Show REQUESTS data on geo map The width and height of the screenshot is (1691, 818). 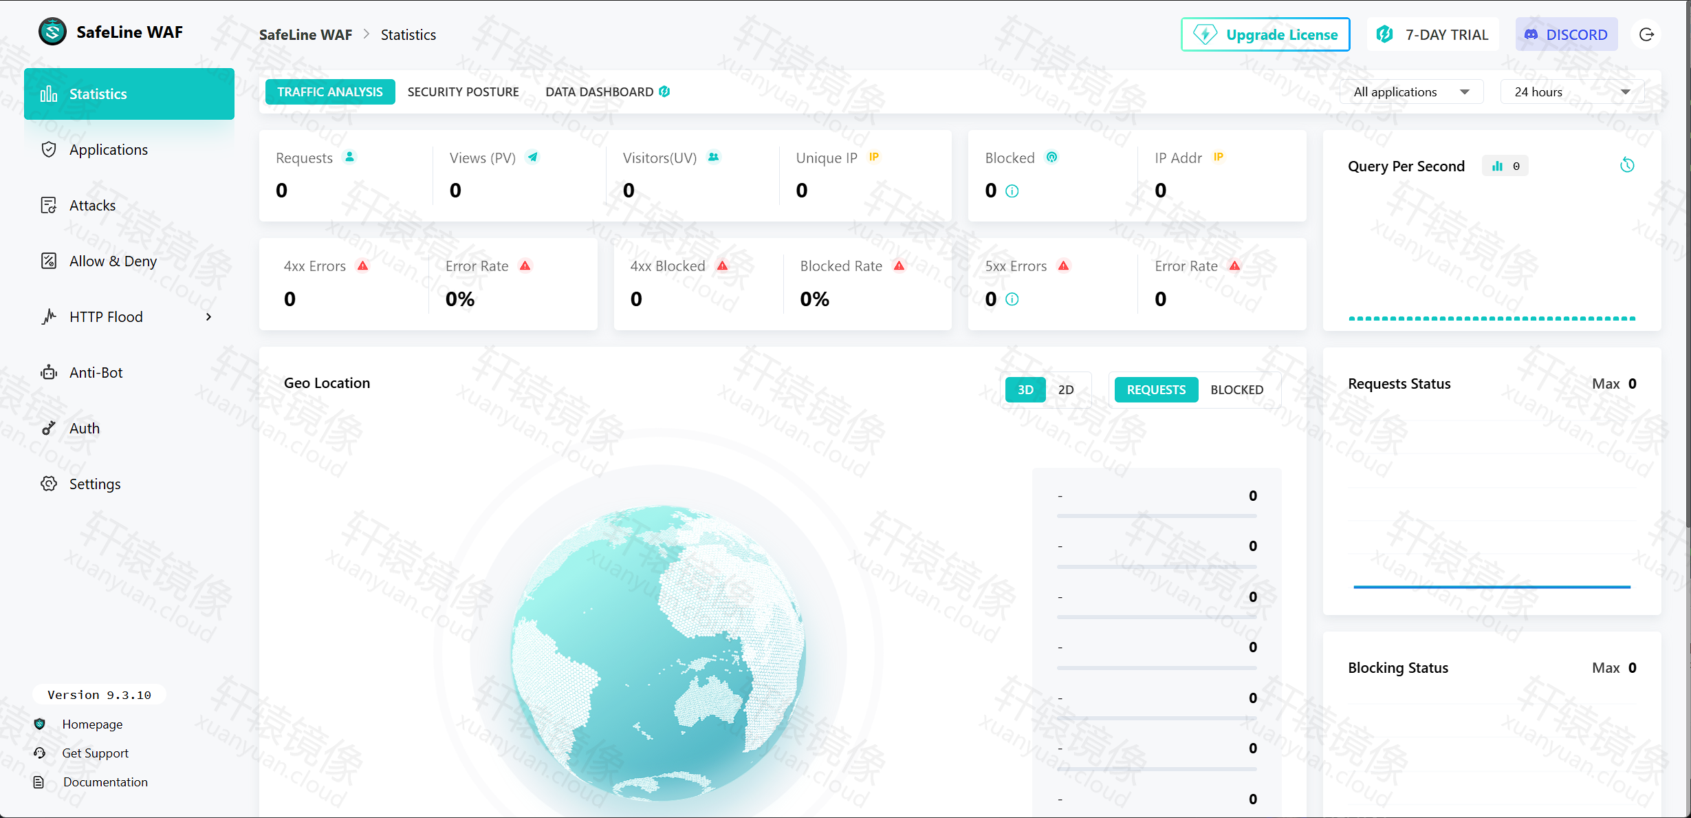tap(1156, 390)
